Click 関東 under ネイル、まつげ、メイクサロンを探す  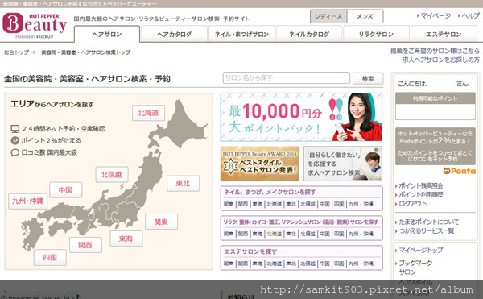pyautogui.click(x=229, y=204)
